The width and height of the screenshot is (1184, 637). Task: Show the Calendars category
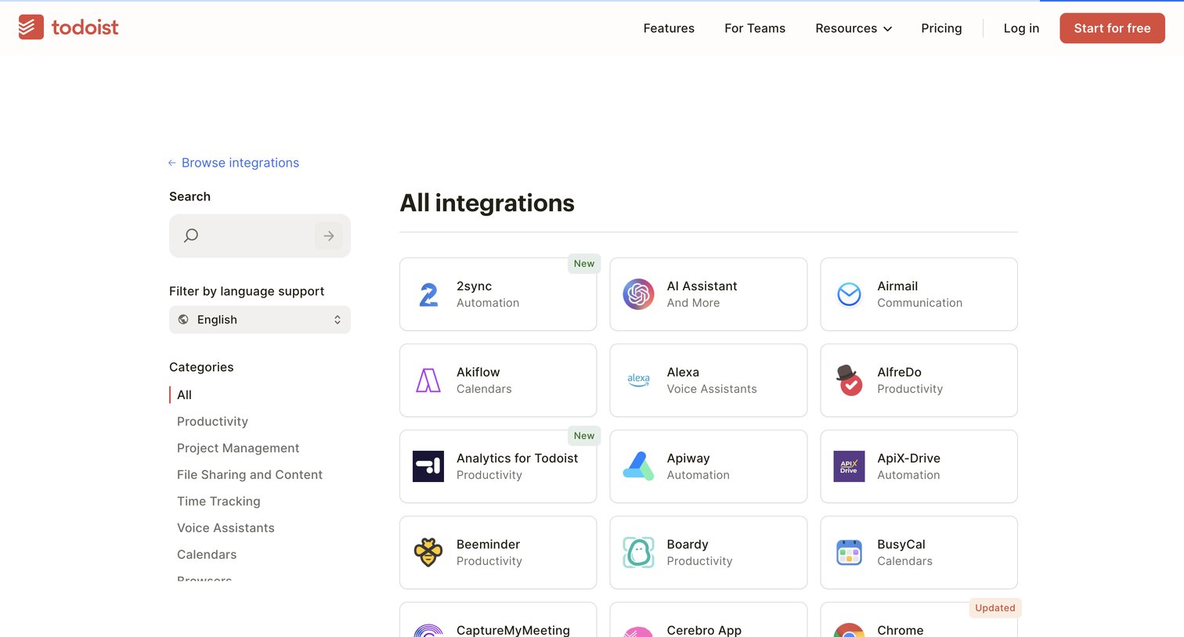point(207,555)
